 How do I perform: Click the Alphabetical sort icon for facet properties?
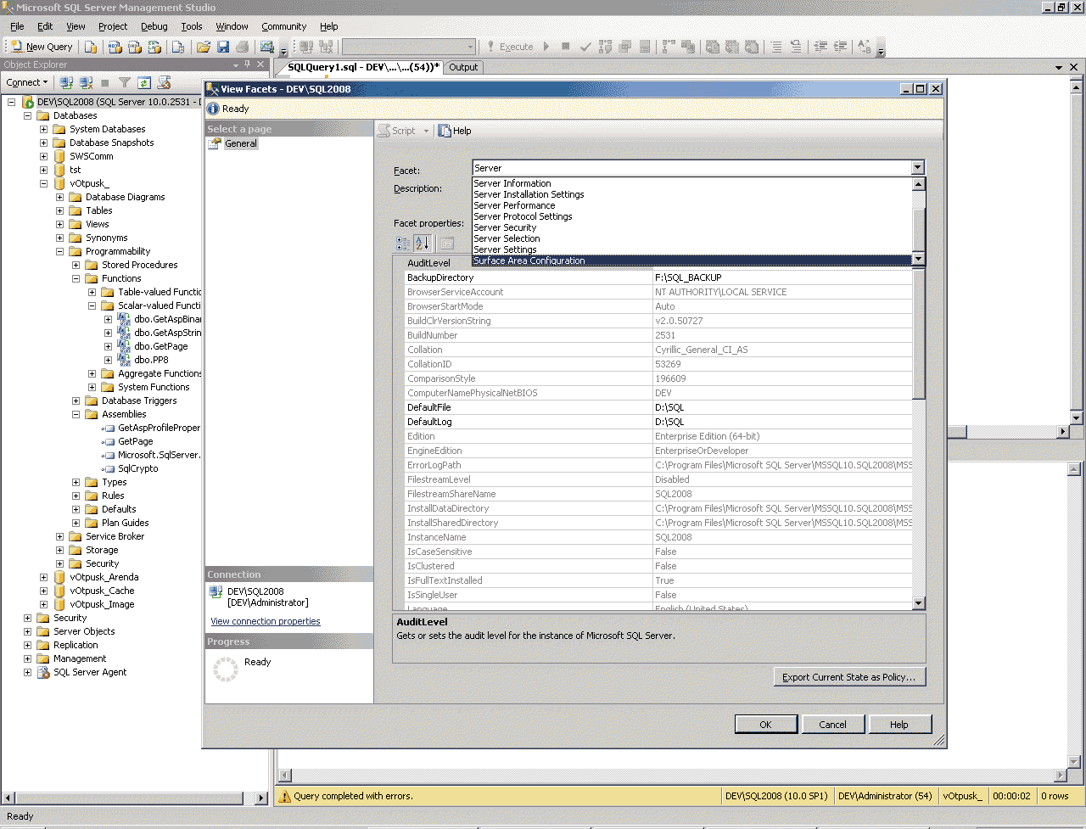point(423,244)
